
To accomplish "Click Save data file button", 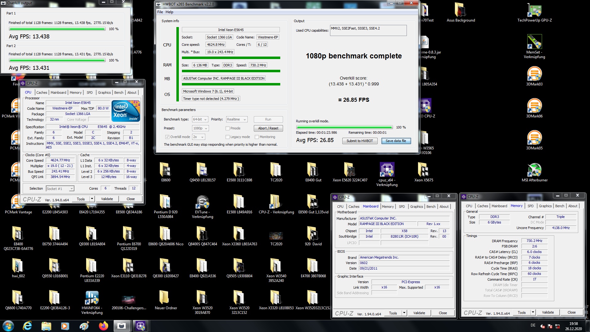I will click(x=396, y=141).
